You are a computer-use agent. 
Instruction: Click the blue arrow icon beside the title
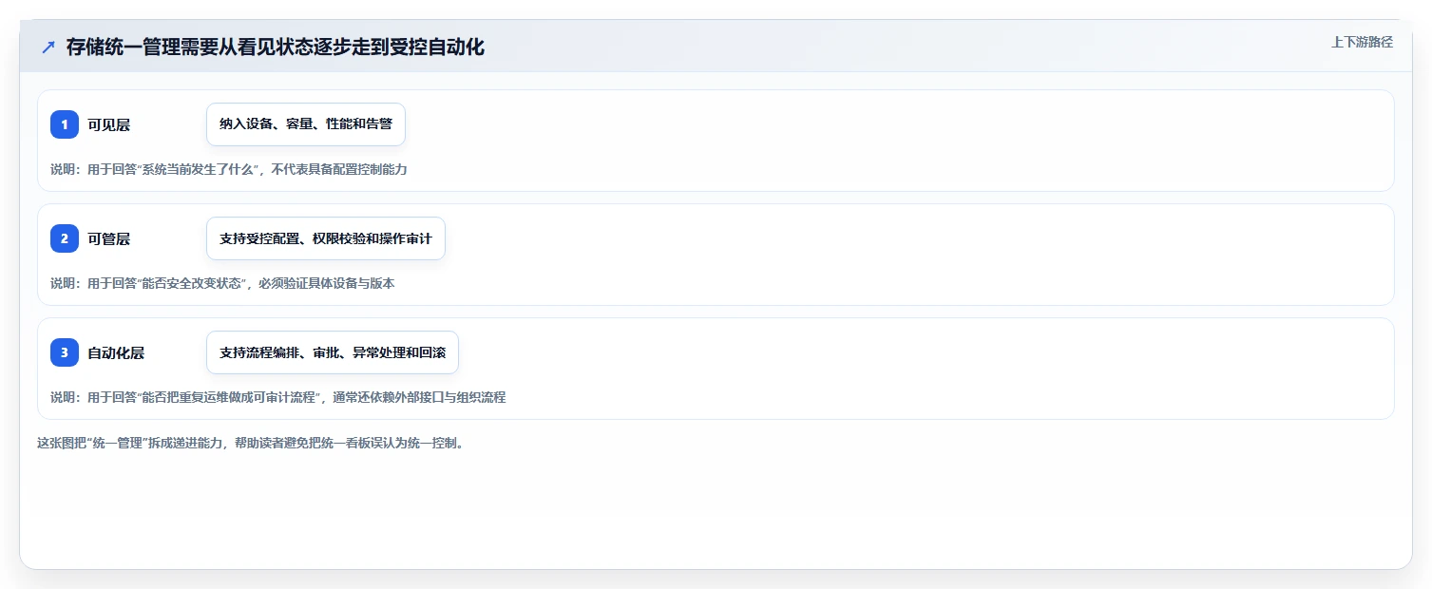point(48,47)
